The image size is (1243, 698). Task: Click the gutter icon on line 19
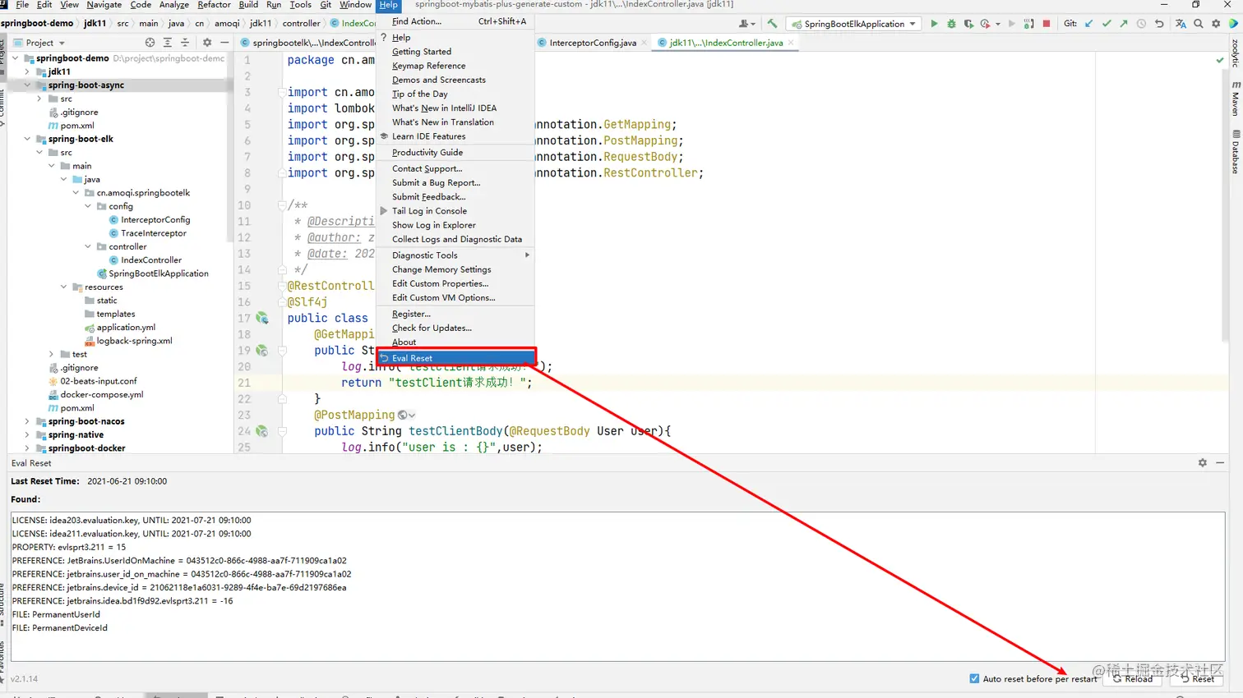pyautogui.click(x=262, y=351)
